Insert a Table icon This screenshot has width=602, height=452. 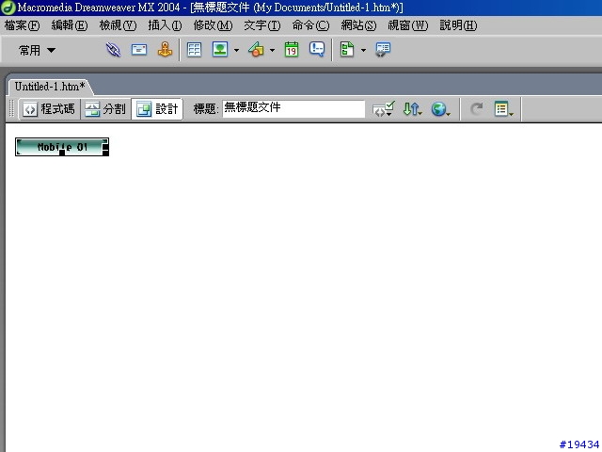194,50
